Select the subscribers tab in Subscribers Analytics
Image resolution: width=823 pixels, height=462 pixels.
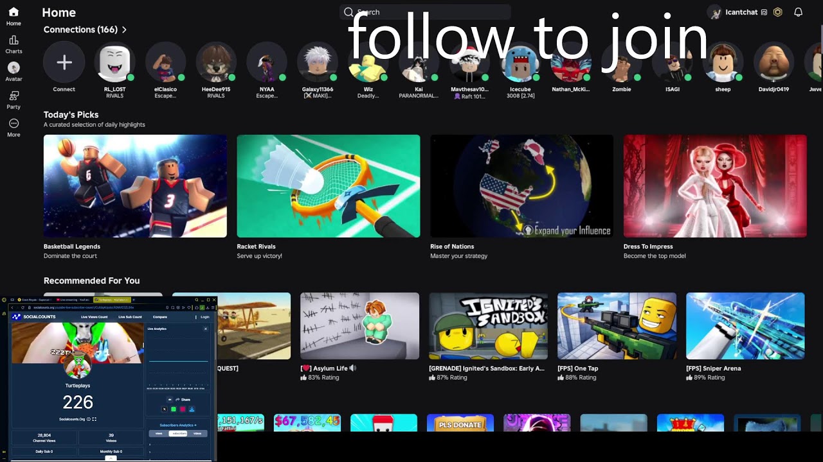click(178, 433)
